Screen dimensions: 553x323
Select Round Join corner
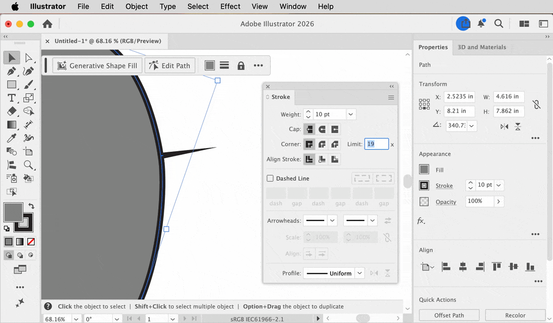(x=322, y=144)
